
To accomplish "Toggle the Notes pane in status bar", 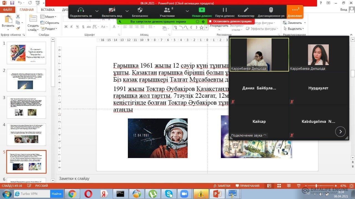I will tap(222, 186).
